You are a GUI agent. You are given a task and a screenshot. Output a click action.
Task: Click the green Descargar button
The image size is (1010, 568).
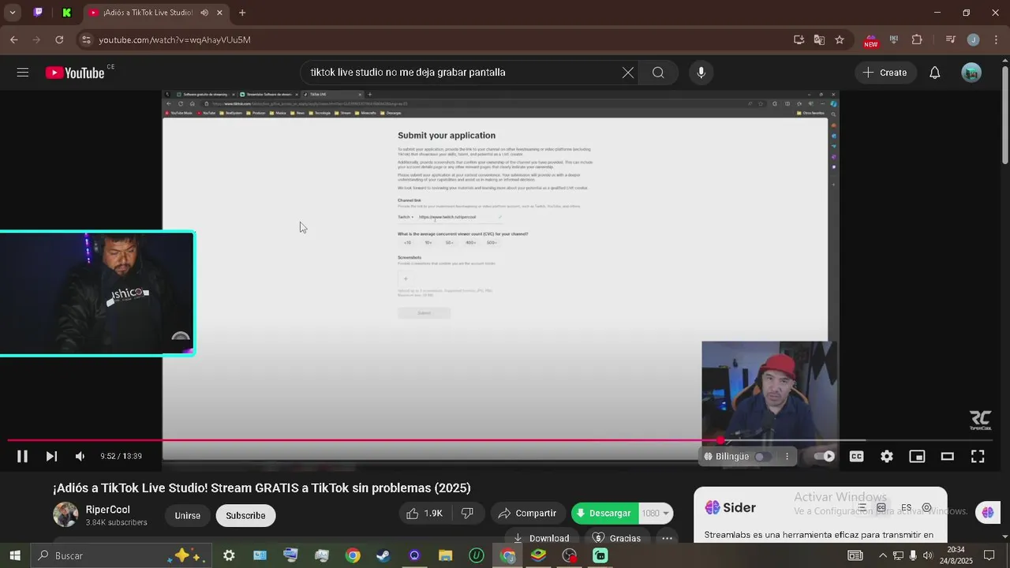coord(604,513)
